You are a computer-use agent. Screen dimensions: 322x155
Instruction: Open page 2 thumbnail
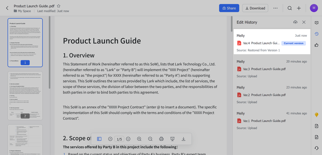click(25, 96)
